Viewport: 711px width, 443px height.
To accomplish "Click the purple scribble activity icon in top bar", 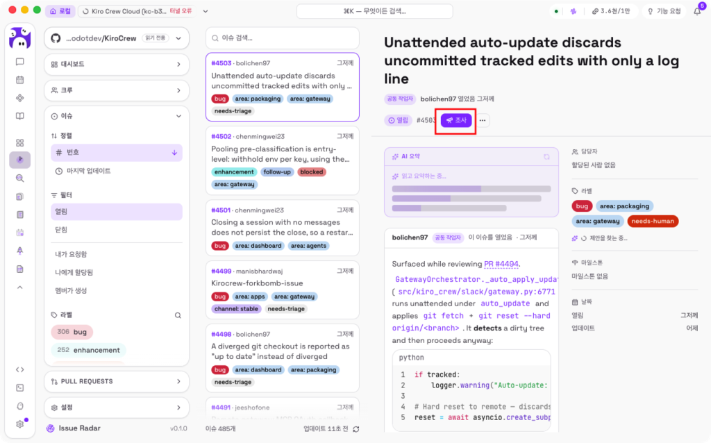I will (x=574, y=11).
